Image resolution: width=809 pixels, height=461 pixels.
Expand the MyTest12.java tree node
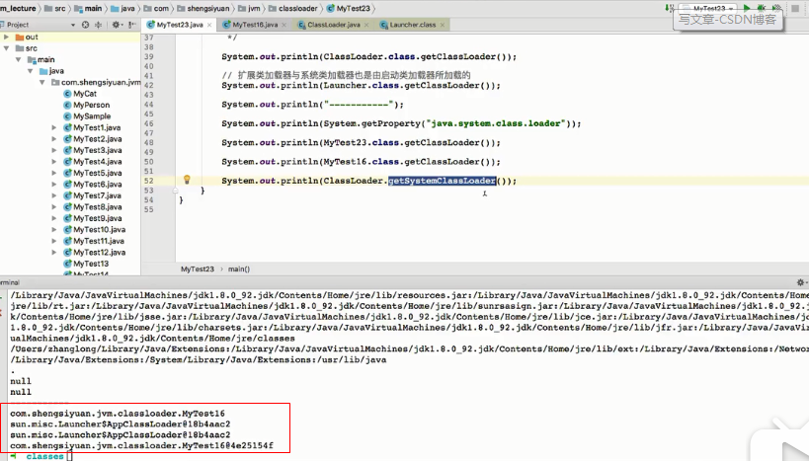coord(53,252)
